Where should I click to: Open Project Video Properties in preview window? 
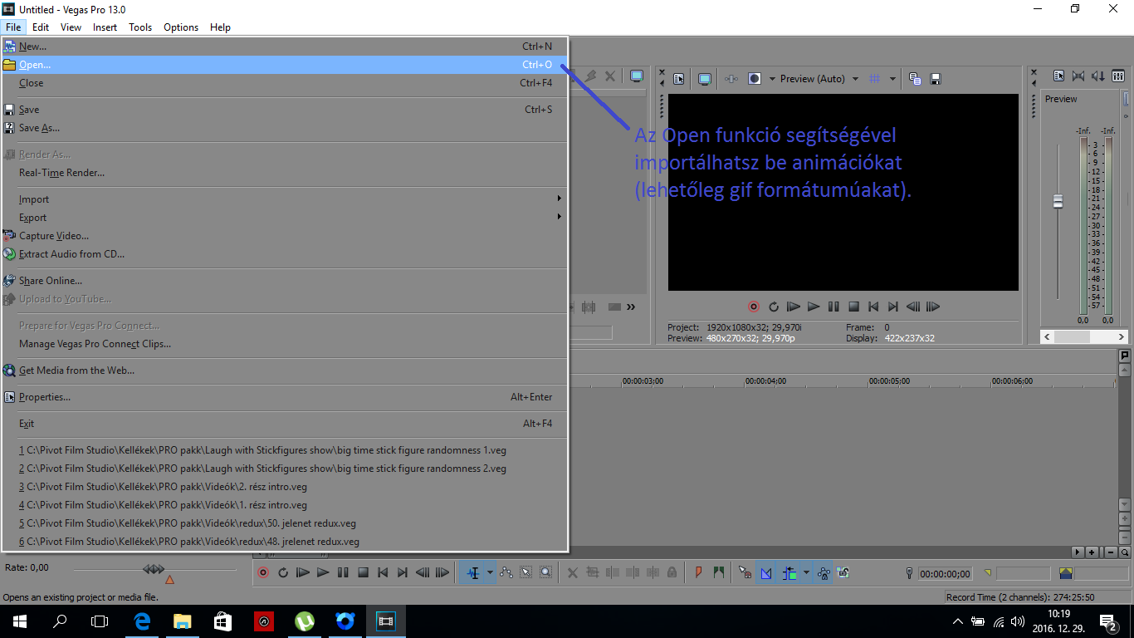[679, 79]
